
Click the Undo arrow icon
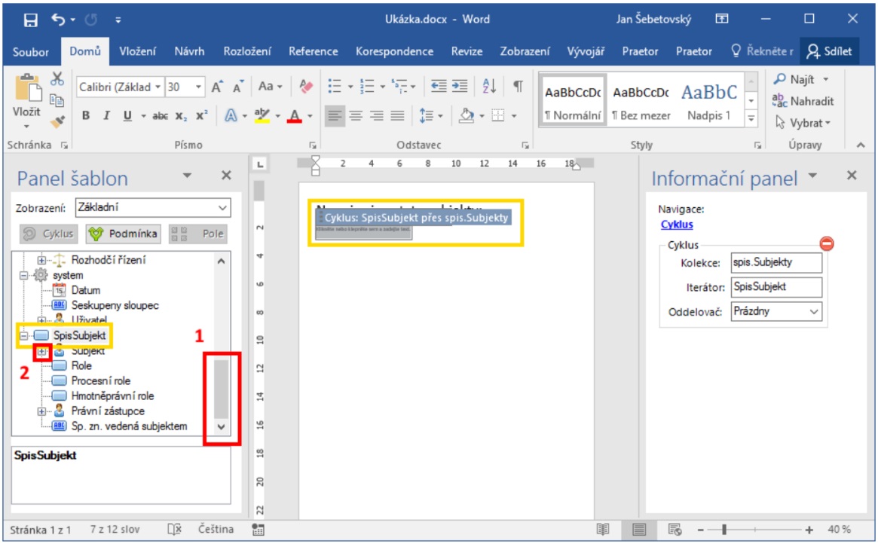click(x=59, y=20)
